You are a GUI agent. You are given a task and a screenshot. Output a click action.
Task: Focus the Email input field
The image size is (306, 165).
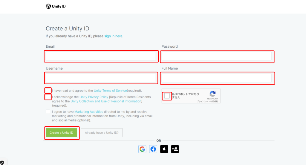101,56
